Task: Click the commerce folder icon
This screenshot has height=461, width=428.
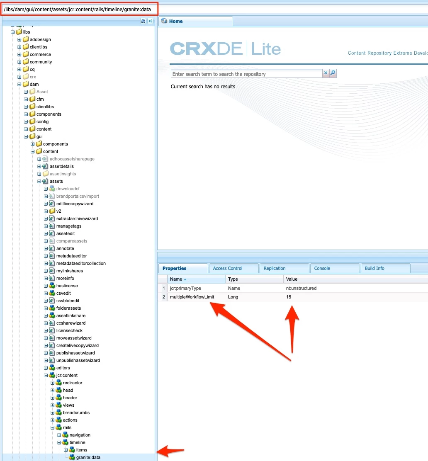Action: click(26, 54)
